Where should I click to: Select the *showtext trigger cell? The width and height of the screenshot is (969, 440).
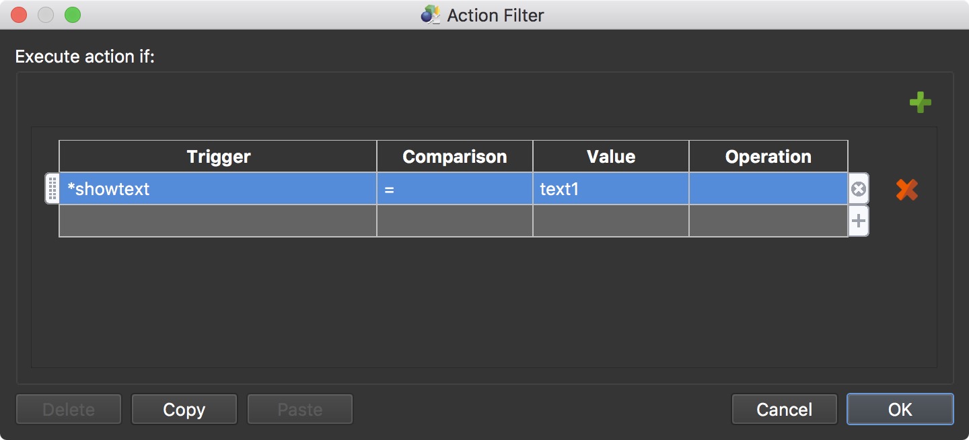(x=217, y=189)
